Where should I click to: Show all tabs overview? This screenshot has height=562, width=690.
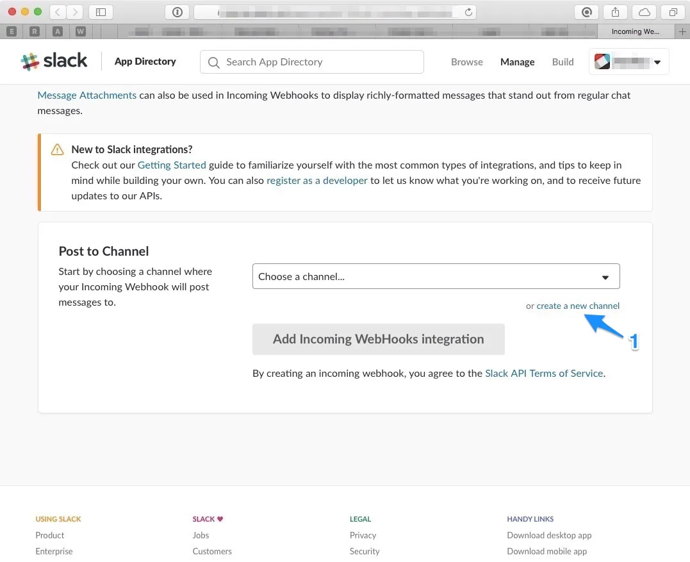(x=673, y=12)
